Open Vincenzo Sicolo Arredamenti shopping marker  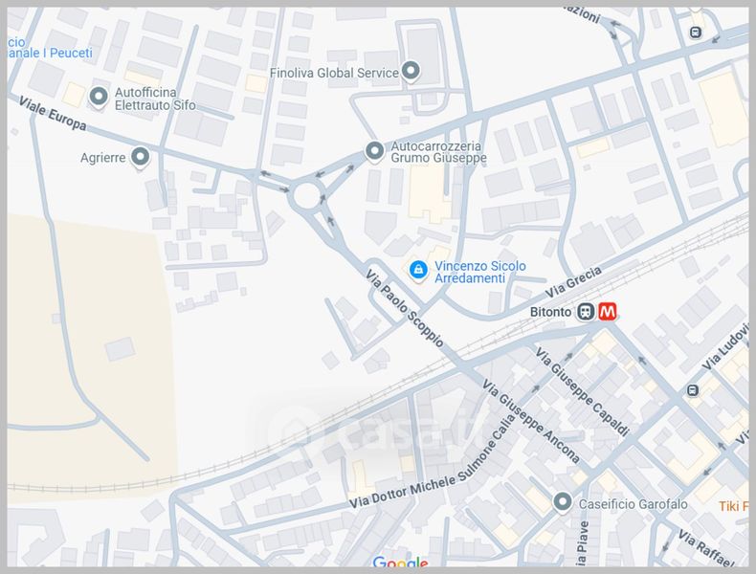pyautogui.click(x=418, y=271)
